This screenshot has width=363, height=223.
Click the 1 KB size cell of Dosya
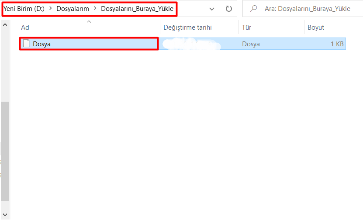(337, 44)
